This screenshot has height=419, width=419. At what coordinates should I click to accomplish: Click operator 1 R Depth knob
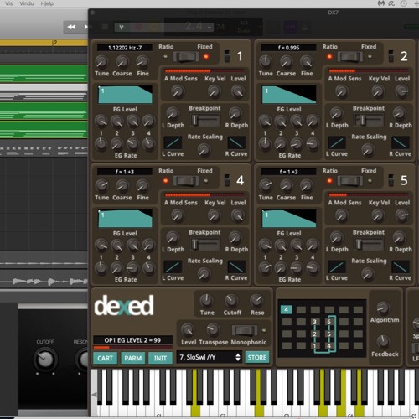point(235,113)
